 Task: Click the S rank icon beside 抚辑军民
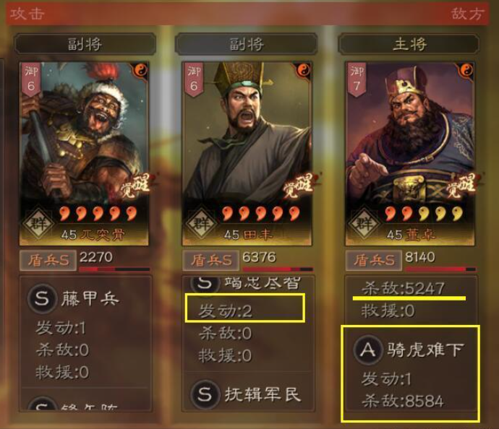click(205, 394)
